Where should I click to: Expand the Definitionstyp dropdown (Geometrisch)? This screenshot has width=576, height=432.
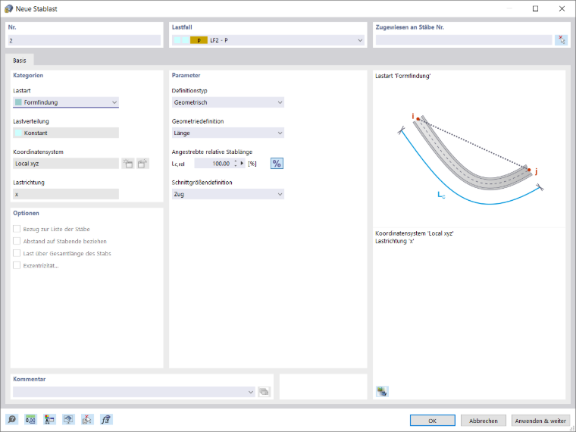coord(228,102)
